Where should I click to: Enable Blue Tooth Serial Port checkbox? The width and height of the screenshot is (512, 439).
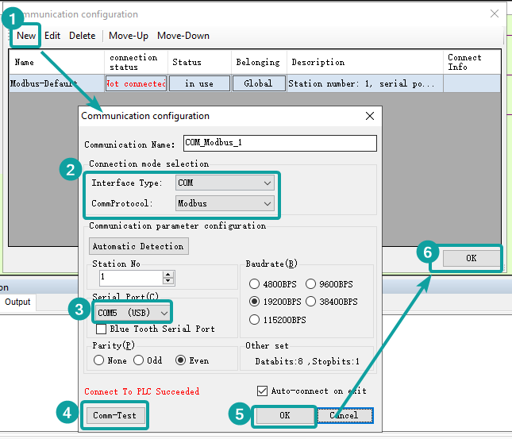(x=102, y=329)
